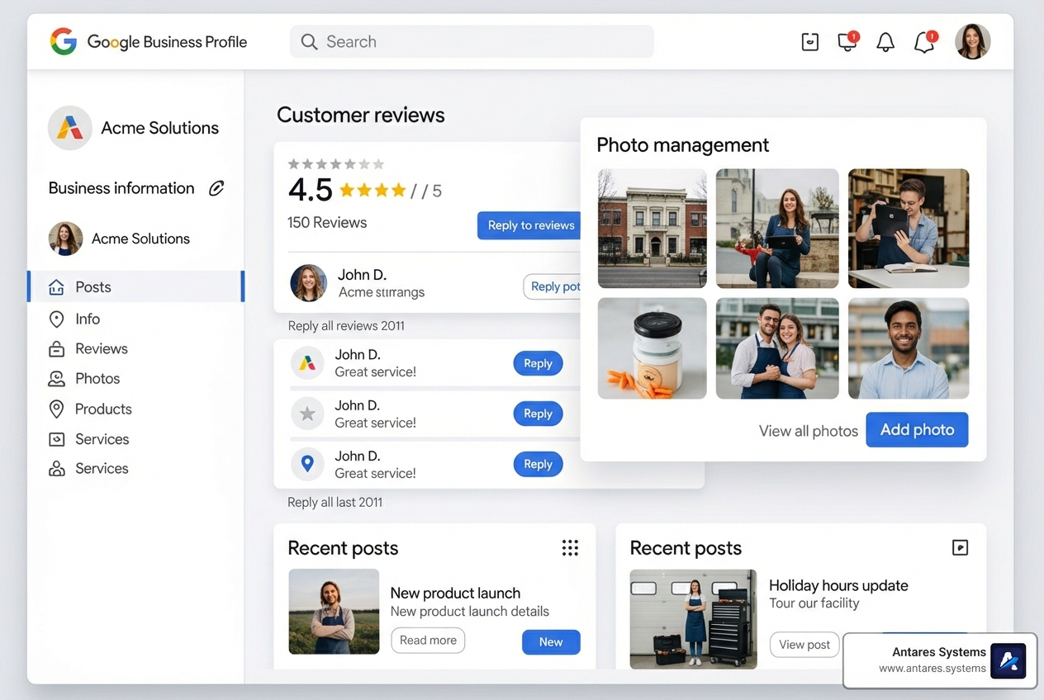Select Posts in the sidebar navigation
This screenshot has width=1044, height=700.
(94, 286)
